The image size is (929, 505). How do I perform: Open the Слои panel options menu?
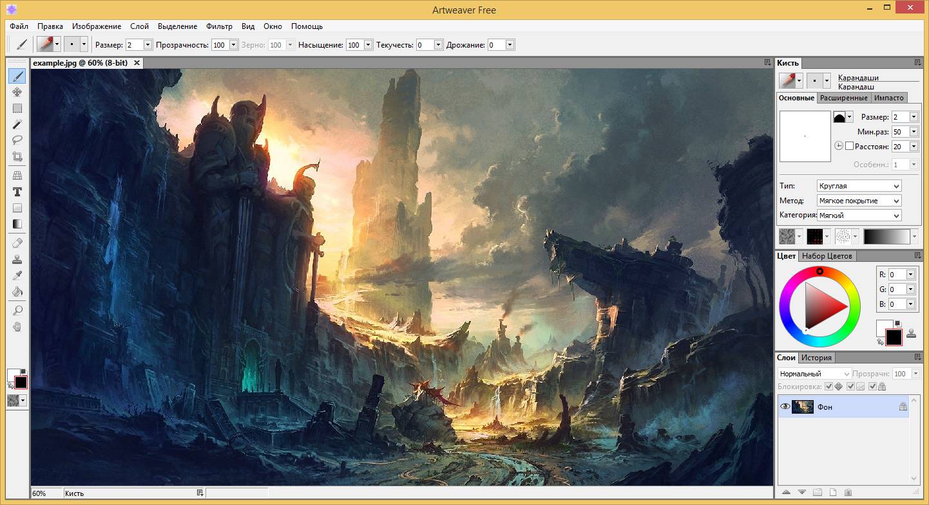[917, 357]
